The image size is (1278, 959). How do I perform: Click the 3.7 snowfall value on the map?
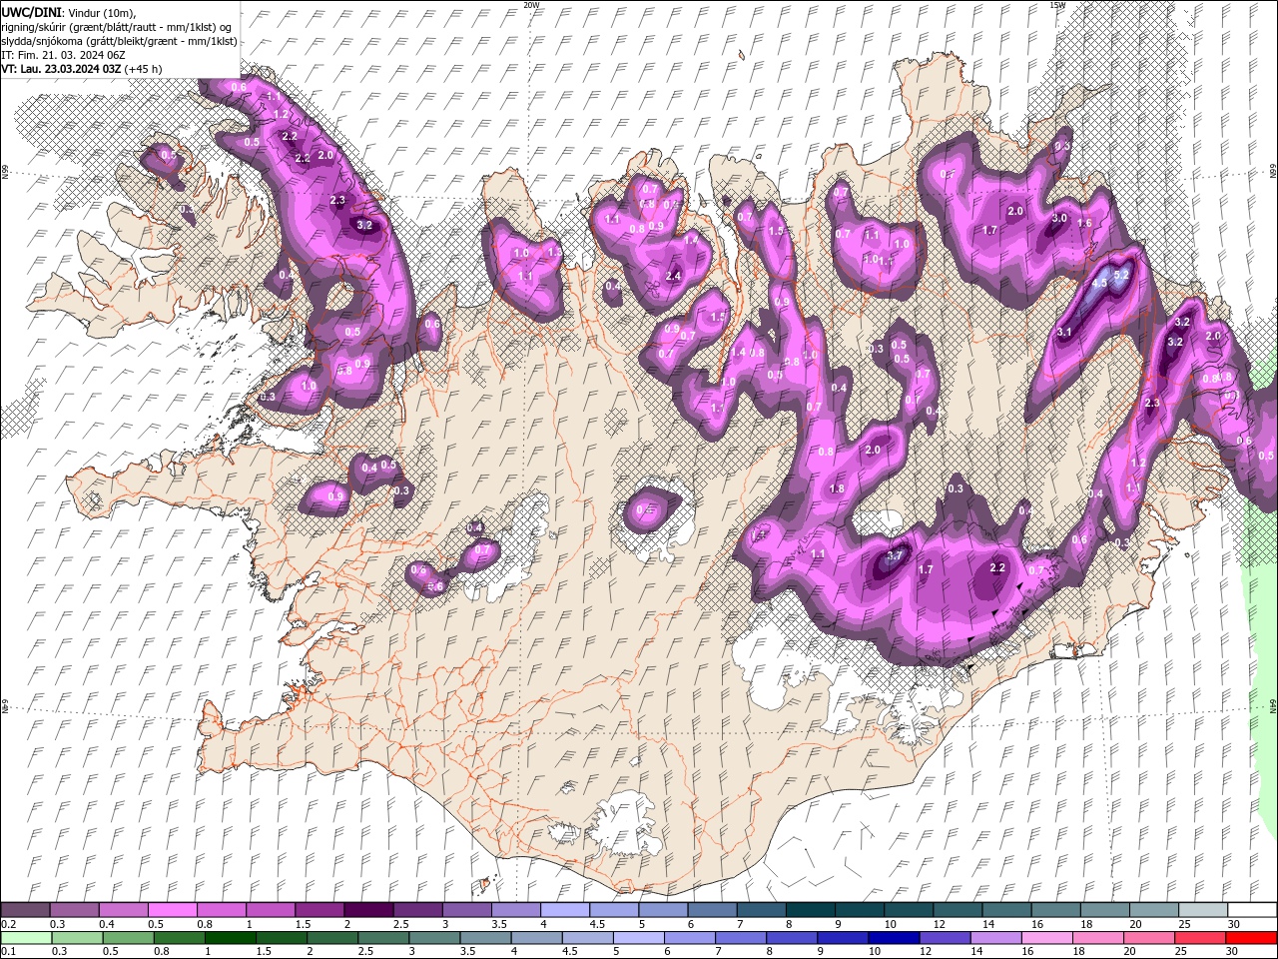(x=895, y=555)
